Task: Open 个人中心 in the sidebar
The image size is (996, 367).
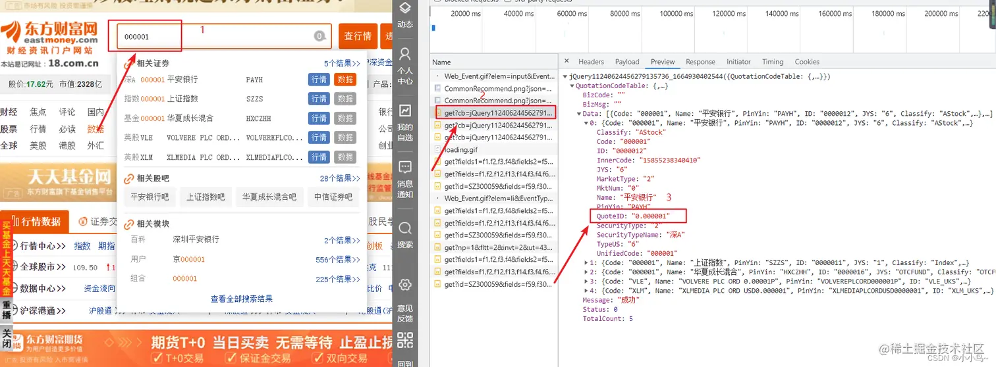Action: coord(405,65)
